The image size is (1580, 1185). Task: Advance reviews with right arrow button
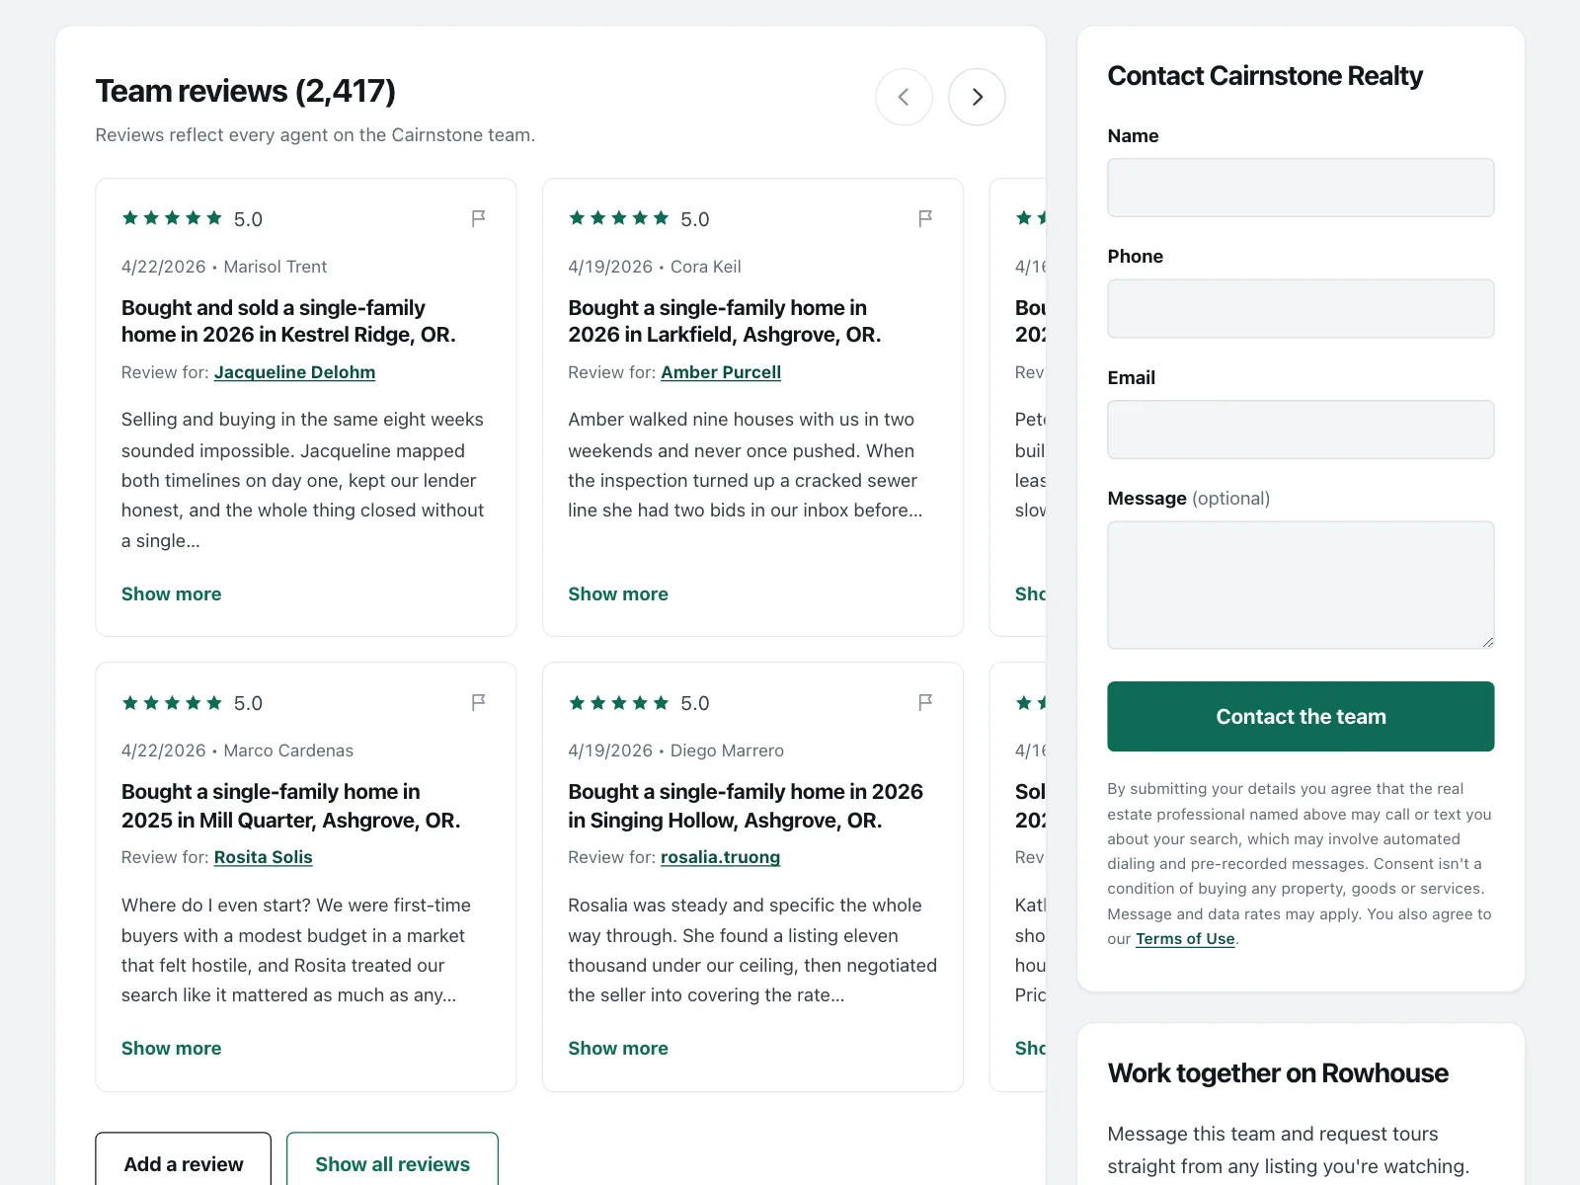click(x=977, y=97)
